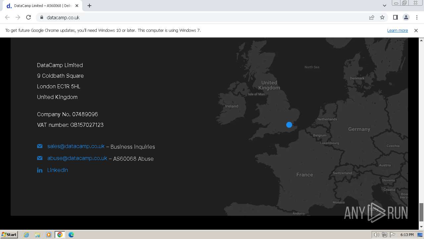Open the Chrome three-dot menu
Screen dimensions: 424x239
point(417,17)
